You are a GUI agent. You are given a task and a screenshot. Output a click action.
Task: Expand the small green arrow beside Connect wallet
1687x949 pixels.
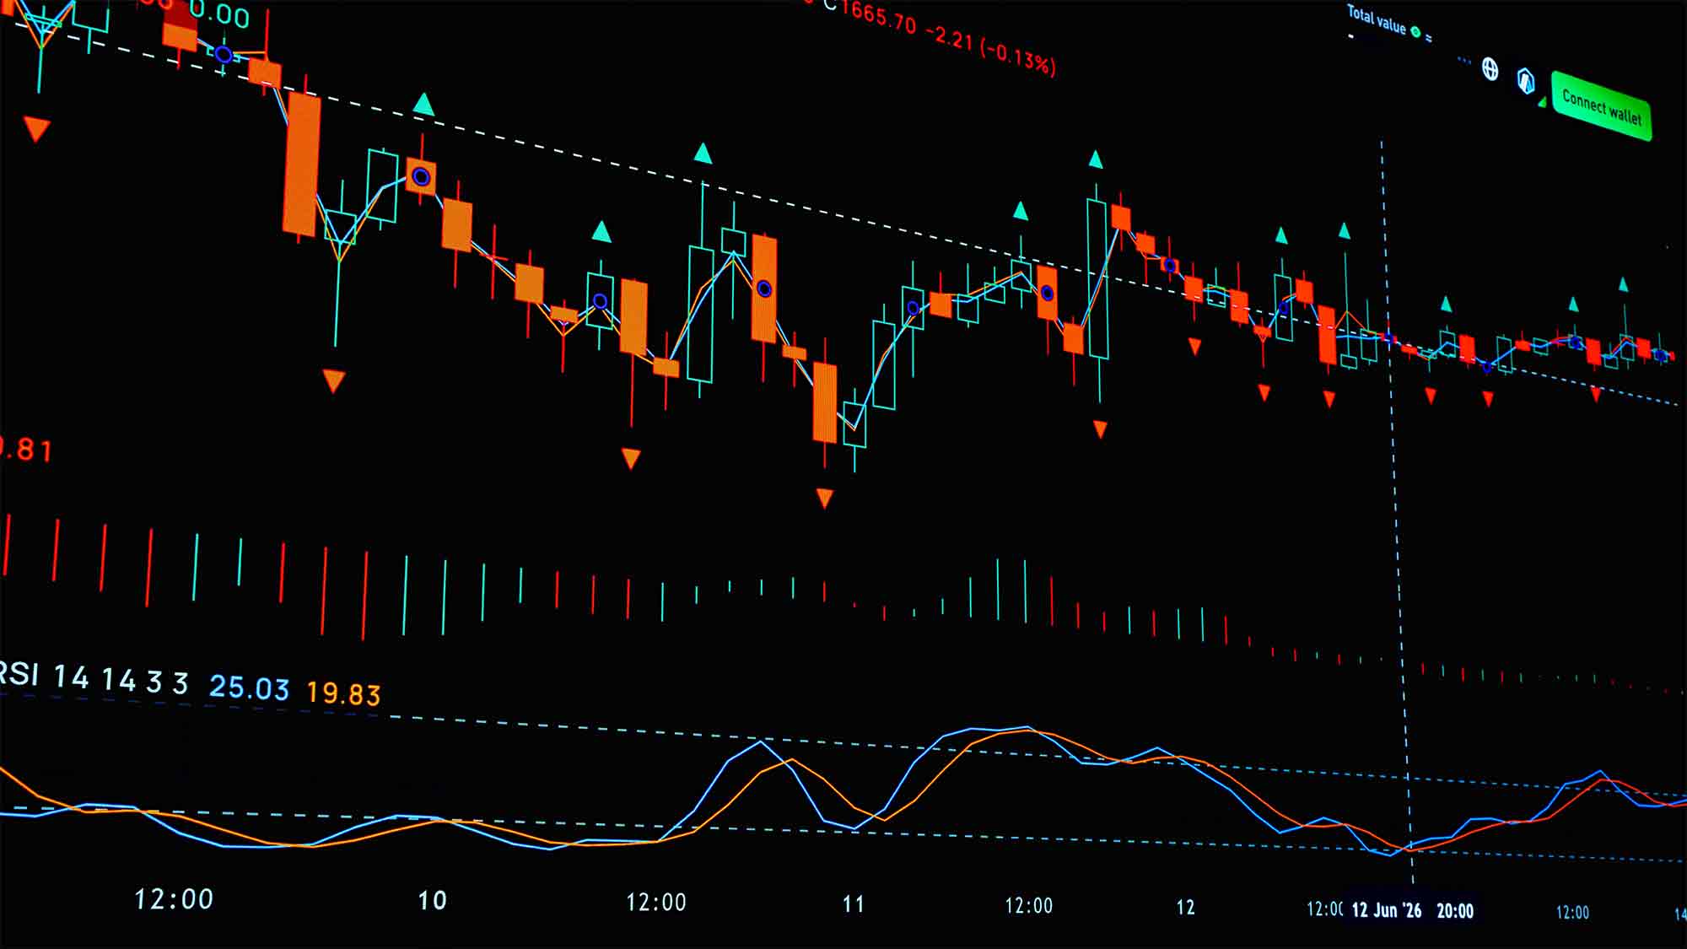click(x=1543, y=102)
